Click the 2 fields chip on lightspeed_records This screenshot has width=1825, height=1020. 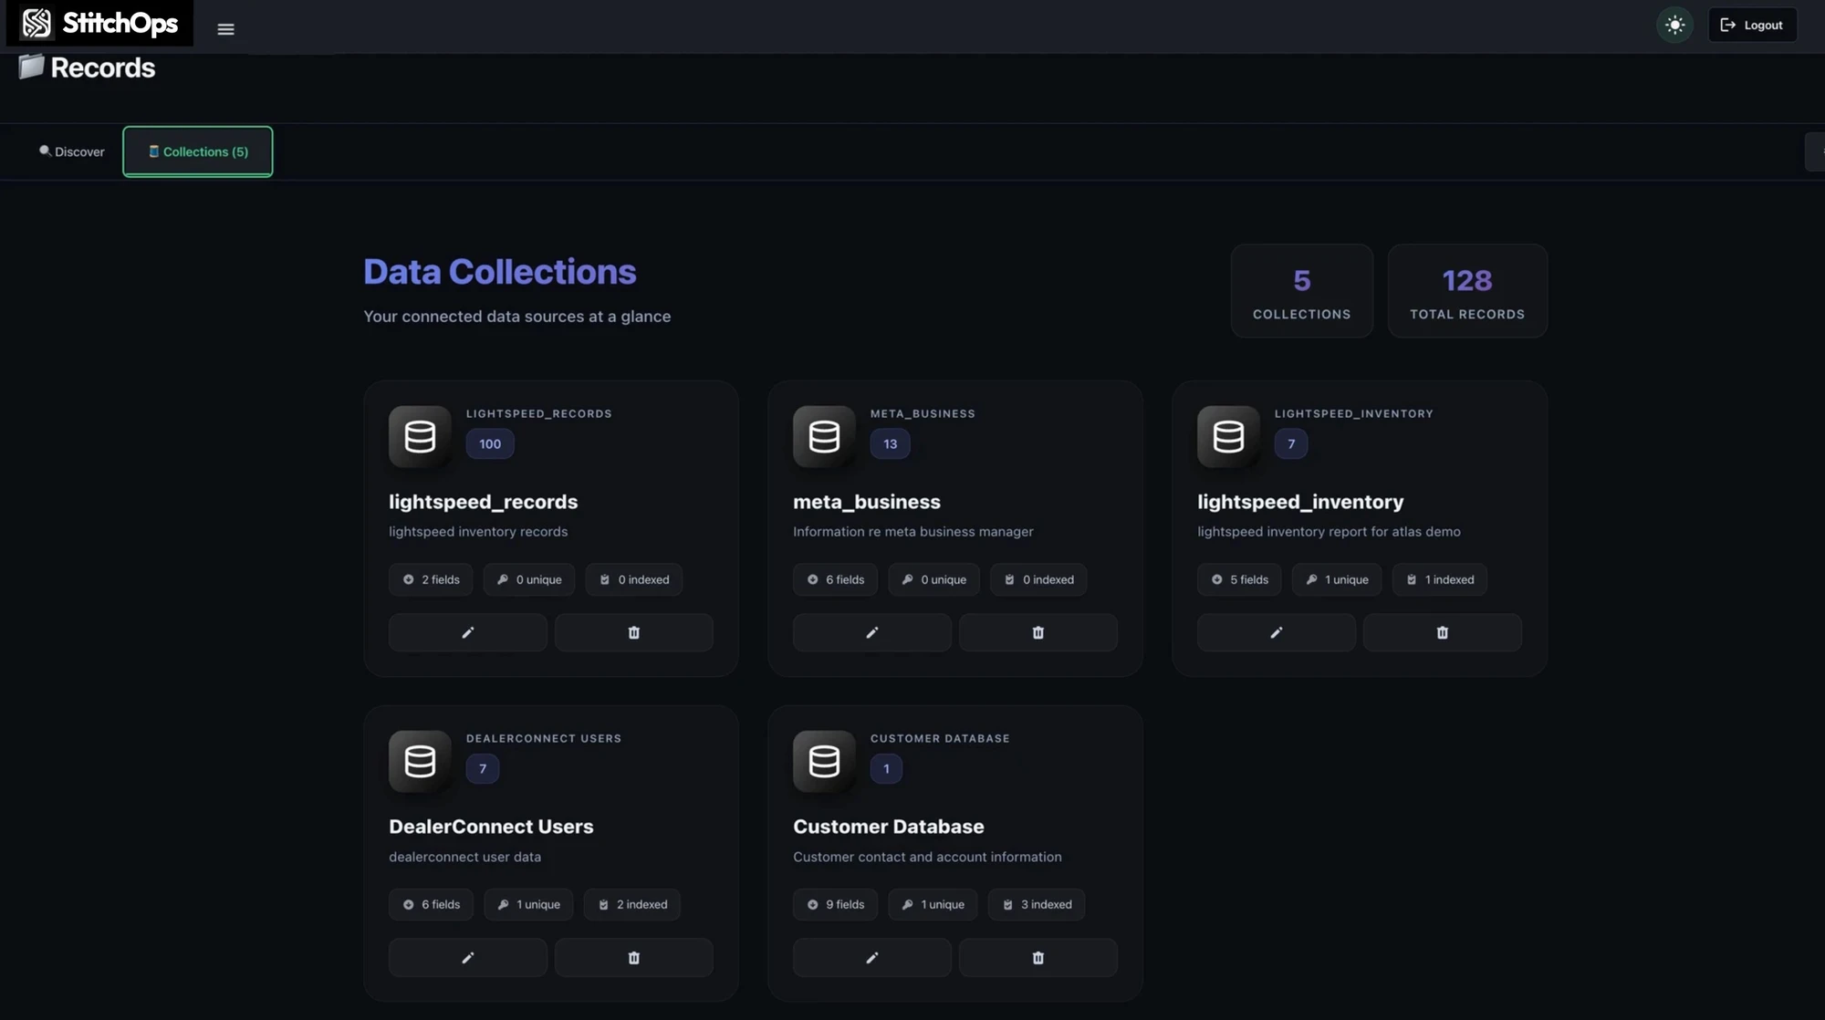(431, 580)
